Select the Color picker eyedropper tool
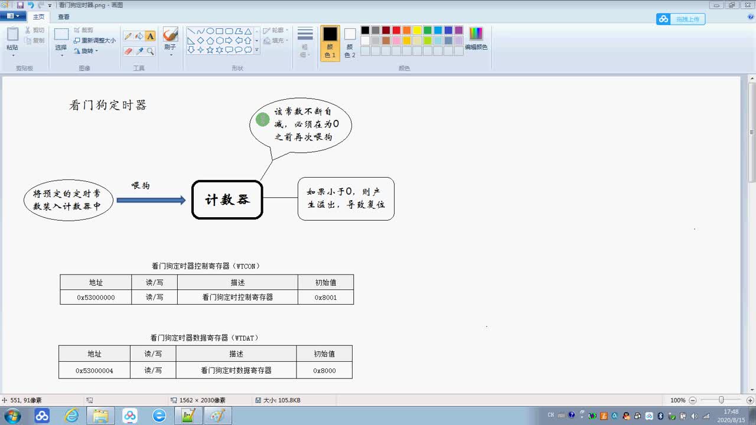This screenshot has width=756, height=425. (x=139, y=51)
